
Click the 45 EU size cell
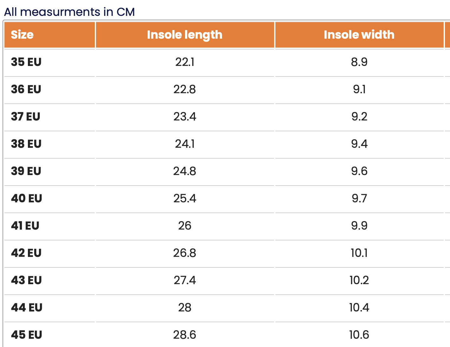27,335
